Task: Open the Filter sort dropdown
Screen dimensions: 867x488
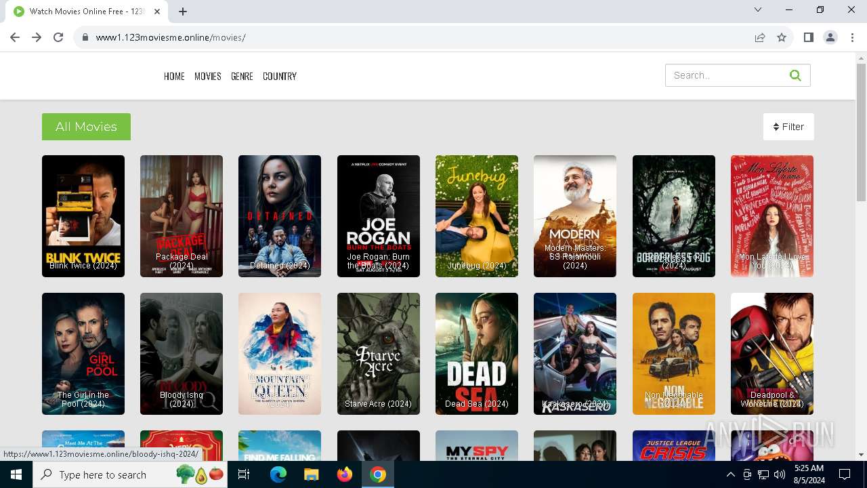Action: (788, 127)
